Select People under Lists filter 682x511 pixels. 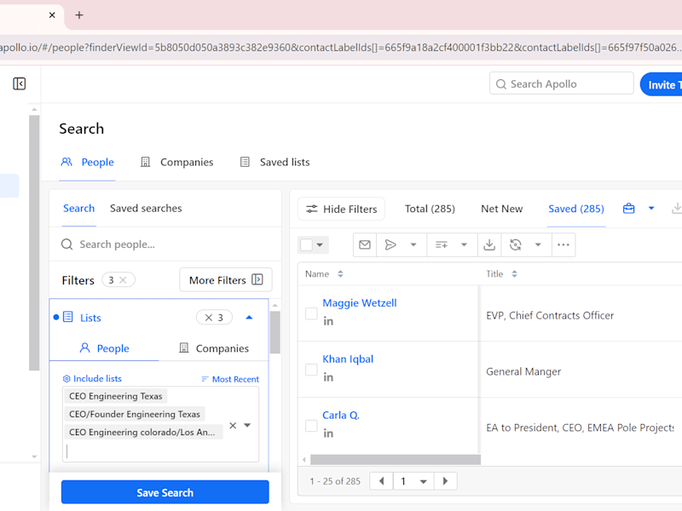(104, 348)
